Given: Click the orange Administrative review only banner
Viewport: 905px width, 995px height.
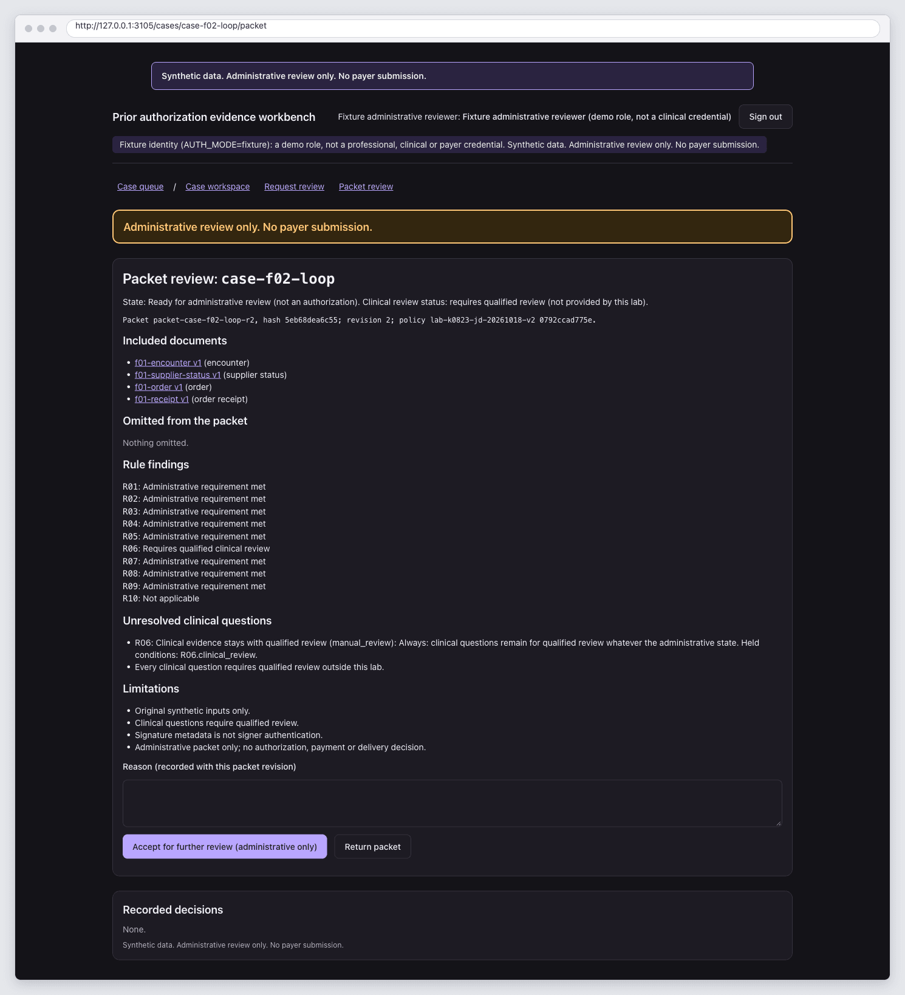Looking at the screenshot, I should tap(452, 227).
